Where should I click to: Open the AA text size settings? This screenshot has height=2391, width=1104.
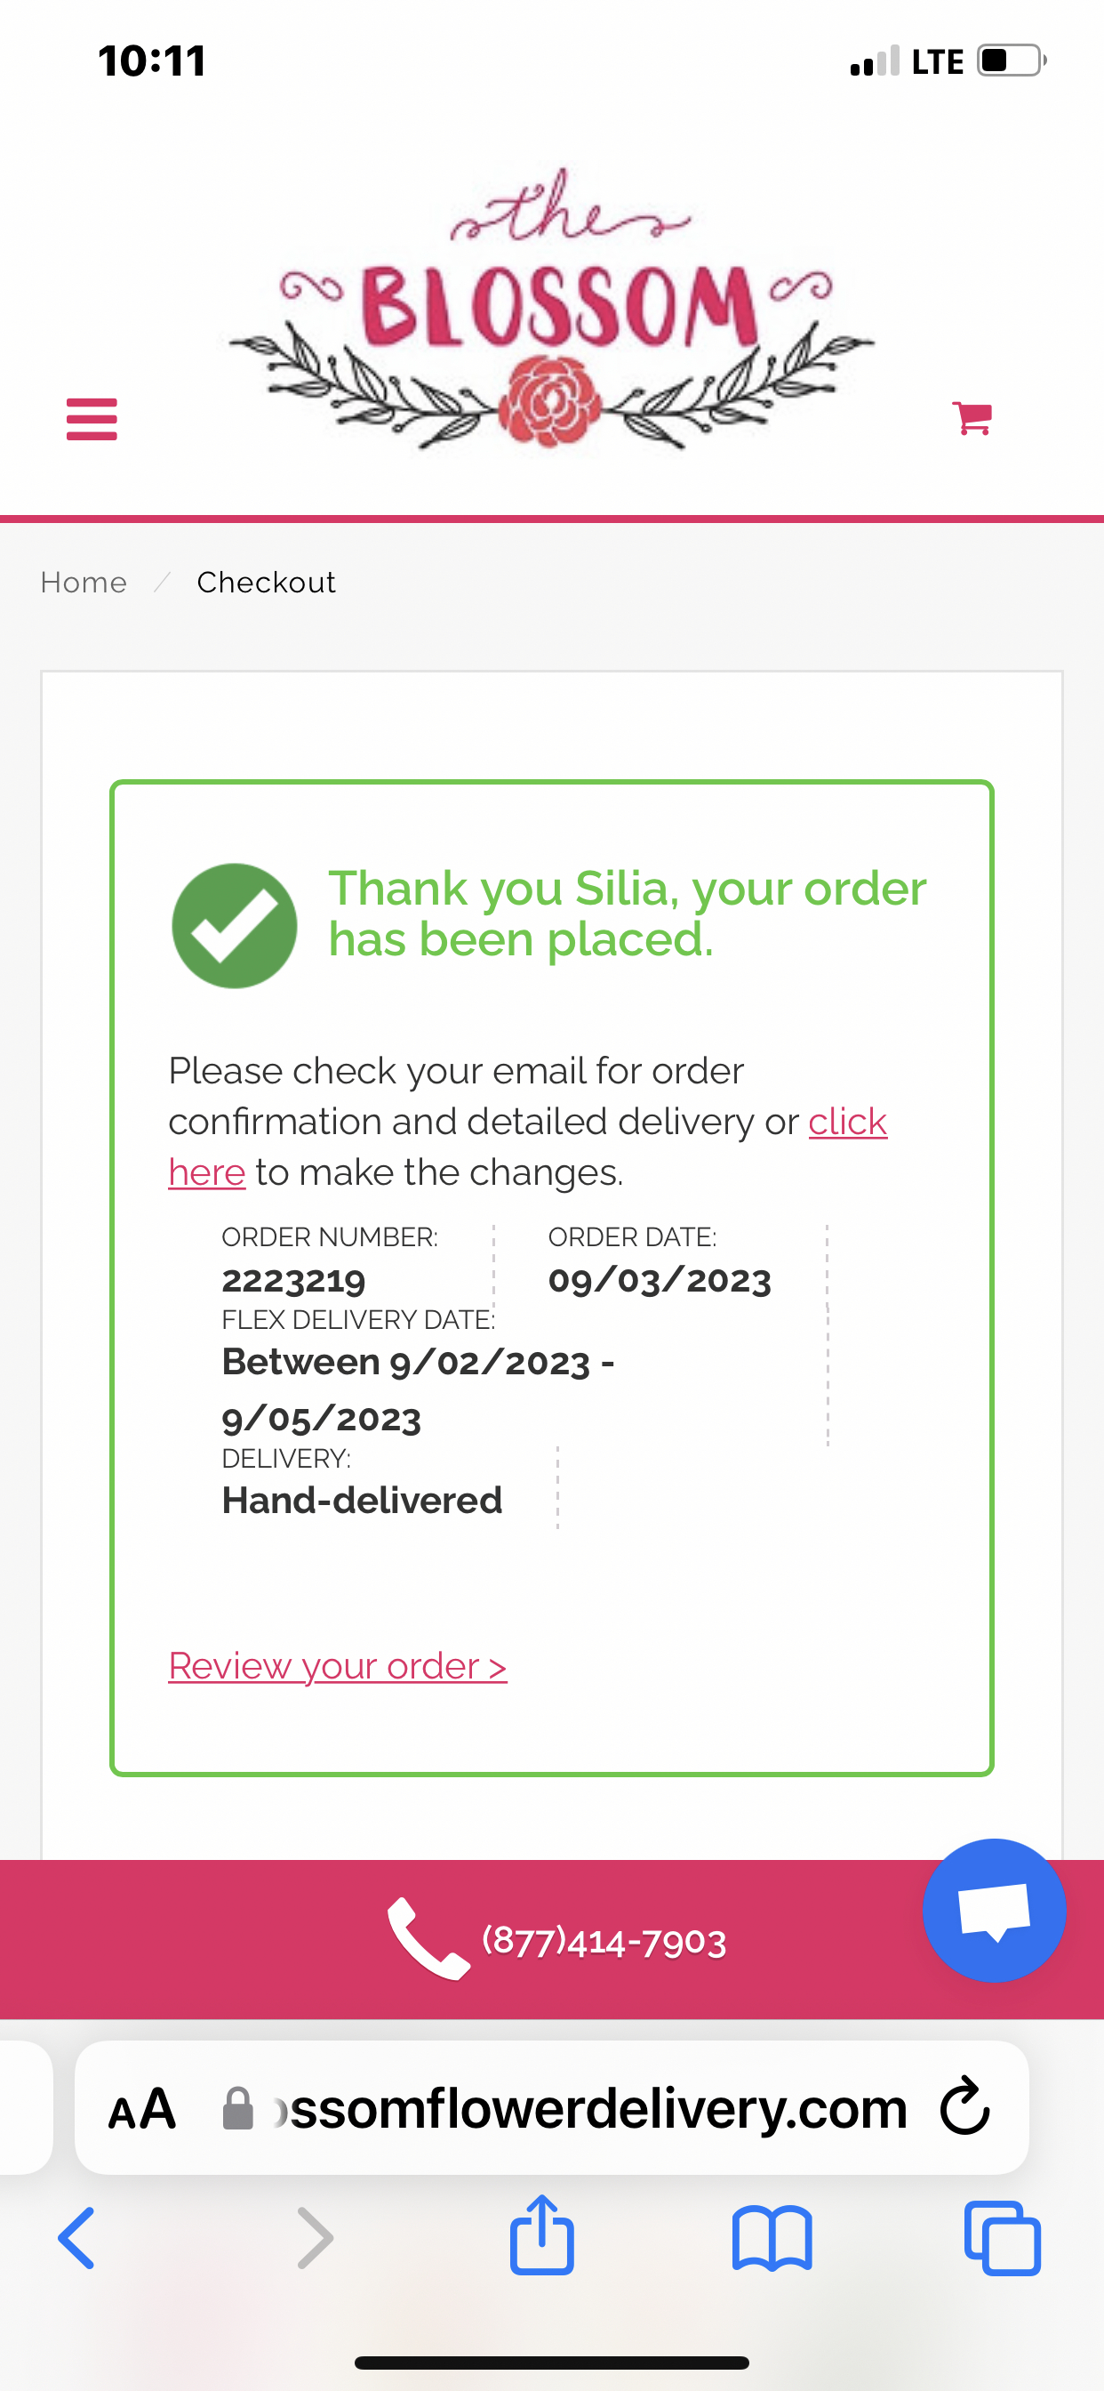[x=143, y=2107]
